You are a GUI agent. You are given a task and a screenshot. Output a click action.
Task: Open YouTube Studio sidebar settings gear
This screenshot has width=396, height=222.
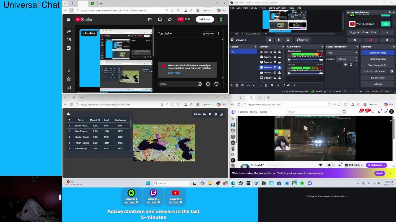coord(69,79)
